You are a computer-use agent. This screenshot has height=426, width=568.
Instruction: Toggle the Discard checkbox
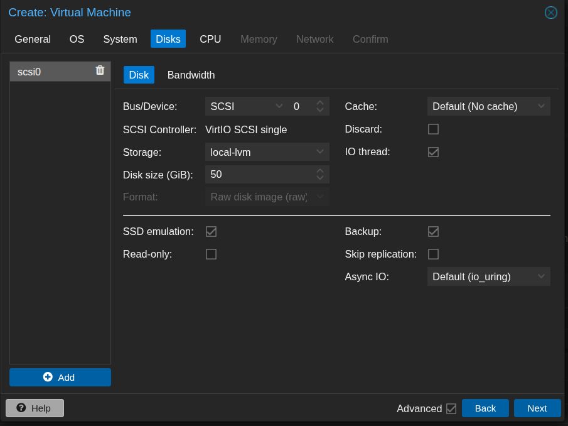tap(433, 129)
